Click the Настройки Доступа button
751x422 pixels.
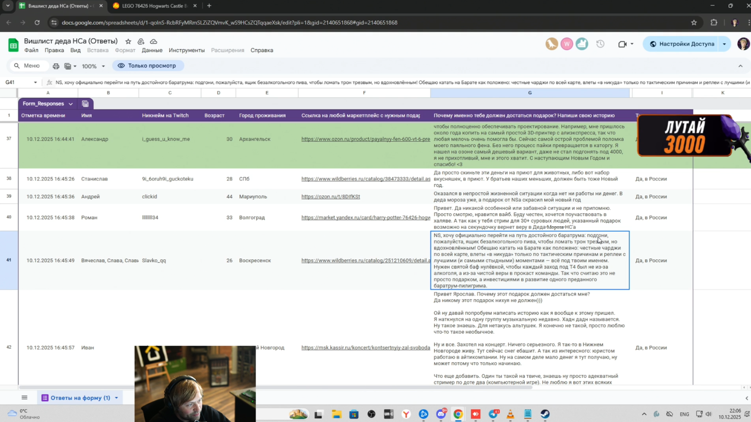point(681,44)
